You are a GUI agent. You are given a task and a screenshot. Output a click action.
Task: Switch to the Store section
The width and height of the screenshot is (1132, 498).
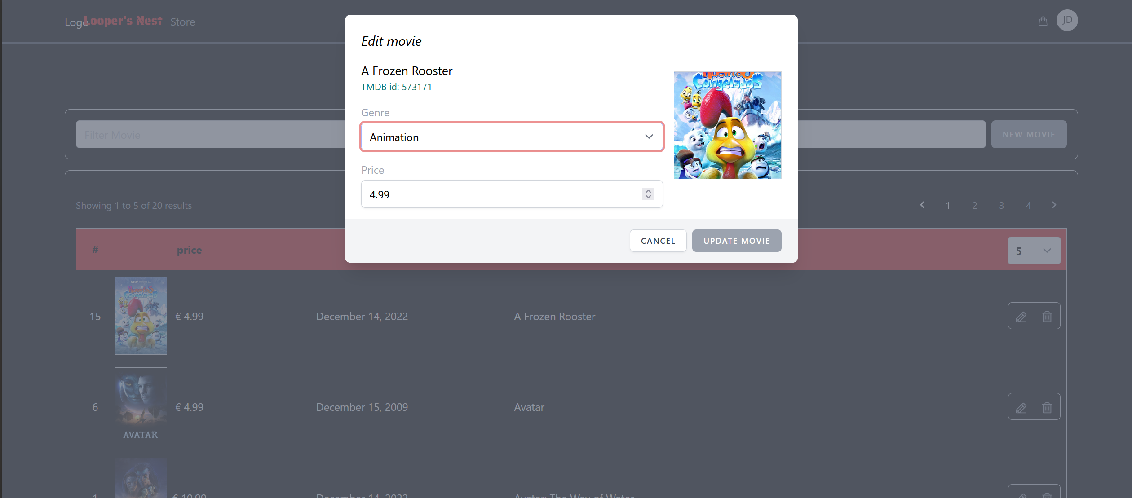[x=183, y=22]
